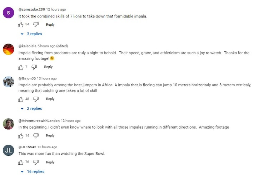The height and width of the screenshot is (175, 268).
Task: Reply to @kaisoisla's impala comment
Action: tap(48, 67)
